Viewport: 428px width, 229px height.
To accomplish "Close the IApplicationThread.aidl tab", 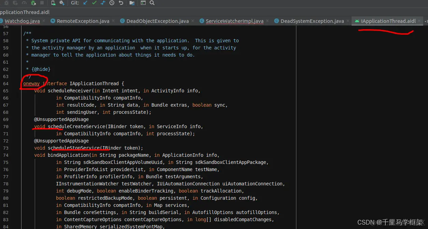I will click(x=419, y=21).
